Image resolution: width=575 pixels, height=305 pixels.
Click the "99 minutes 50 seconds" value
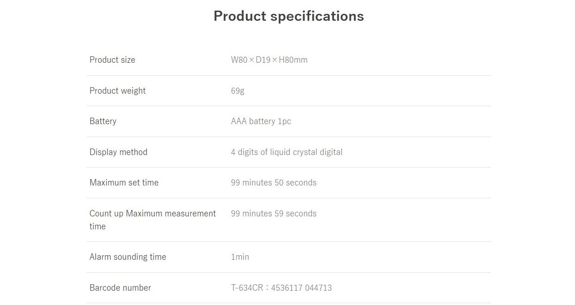click(x=274, y=183)
